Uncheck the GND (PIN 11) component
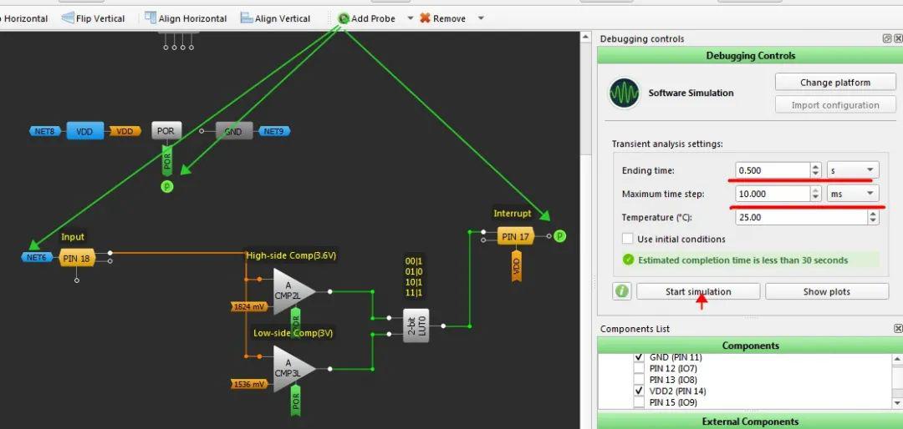This screenshot has width=903, height=429. [x=639, y=358]
